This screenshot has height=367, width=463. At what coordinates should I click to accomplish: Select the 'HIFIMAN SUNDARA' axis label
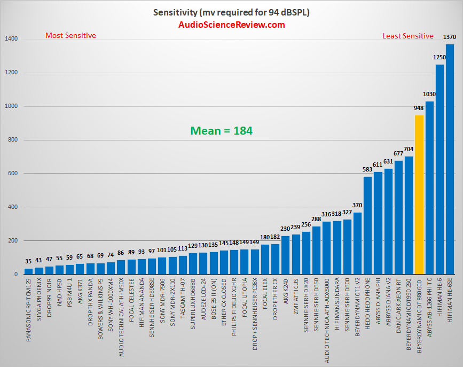coord(337,303)
